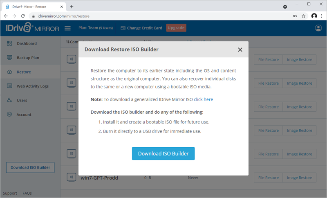Click the Dashboard grid icon
Screen dimensions: 327x198
point(9,43)
